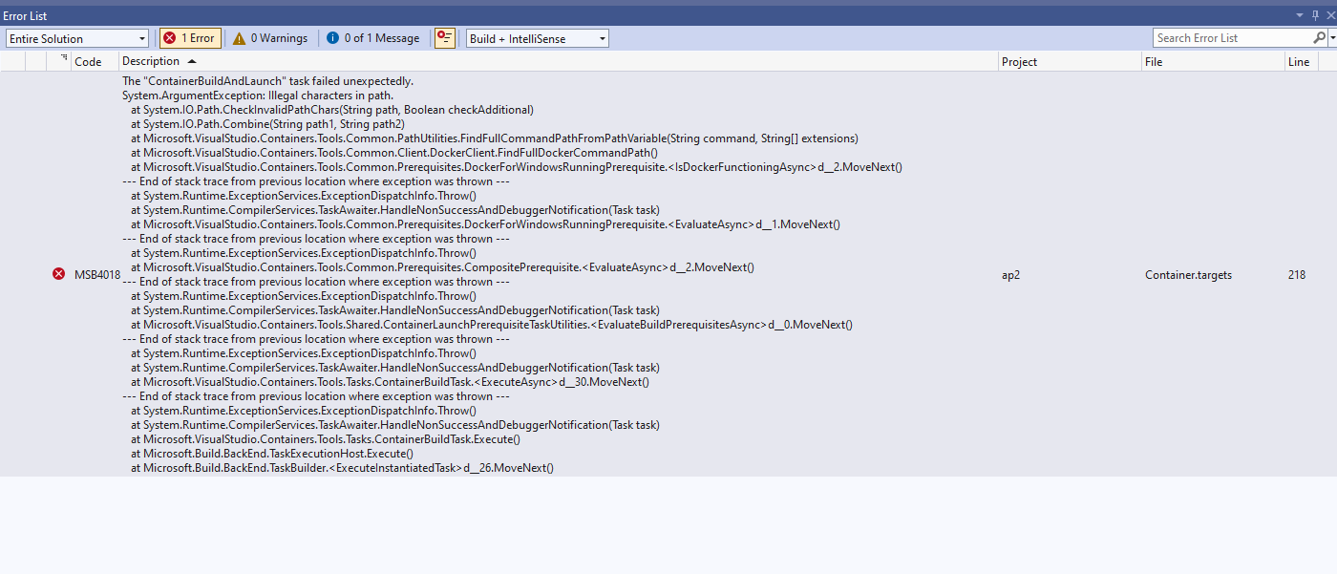Image resolution: width=1337 pixels, height=574 pixels.
Task: Toggle the 0 of 1 Message filter
Action: pos(373,38)
